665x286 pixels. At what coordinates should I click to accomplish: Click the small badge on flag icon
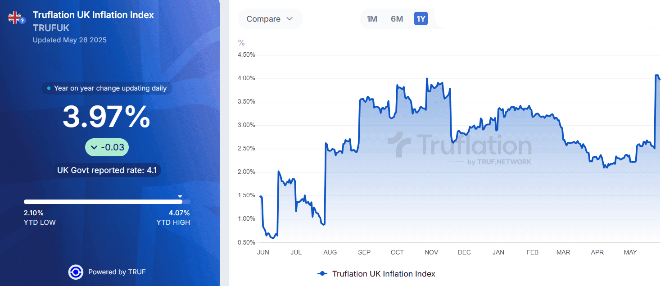click(23, 21)
